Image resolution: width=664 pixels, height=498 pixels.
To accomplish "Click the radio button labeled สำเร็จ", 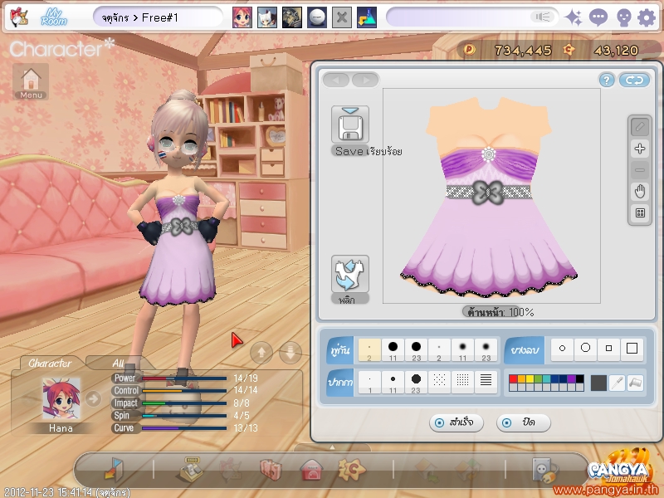I will (x=440, y=422).
